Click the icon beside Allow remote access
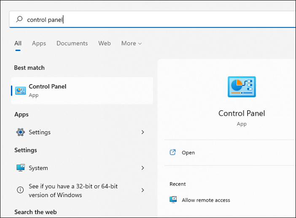Image resolution: width=296 pixels, height=218 pixels. coord(173,200)
